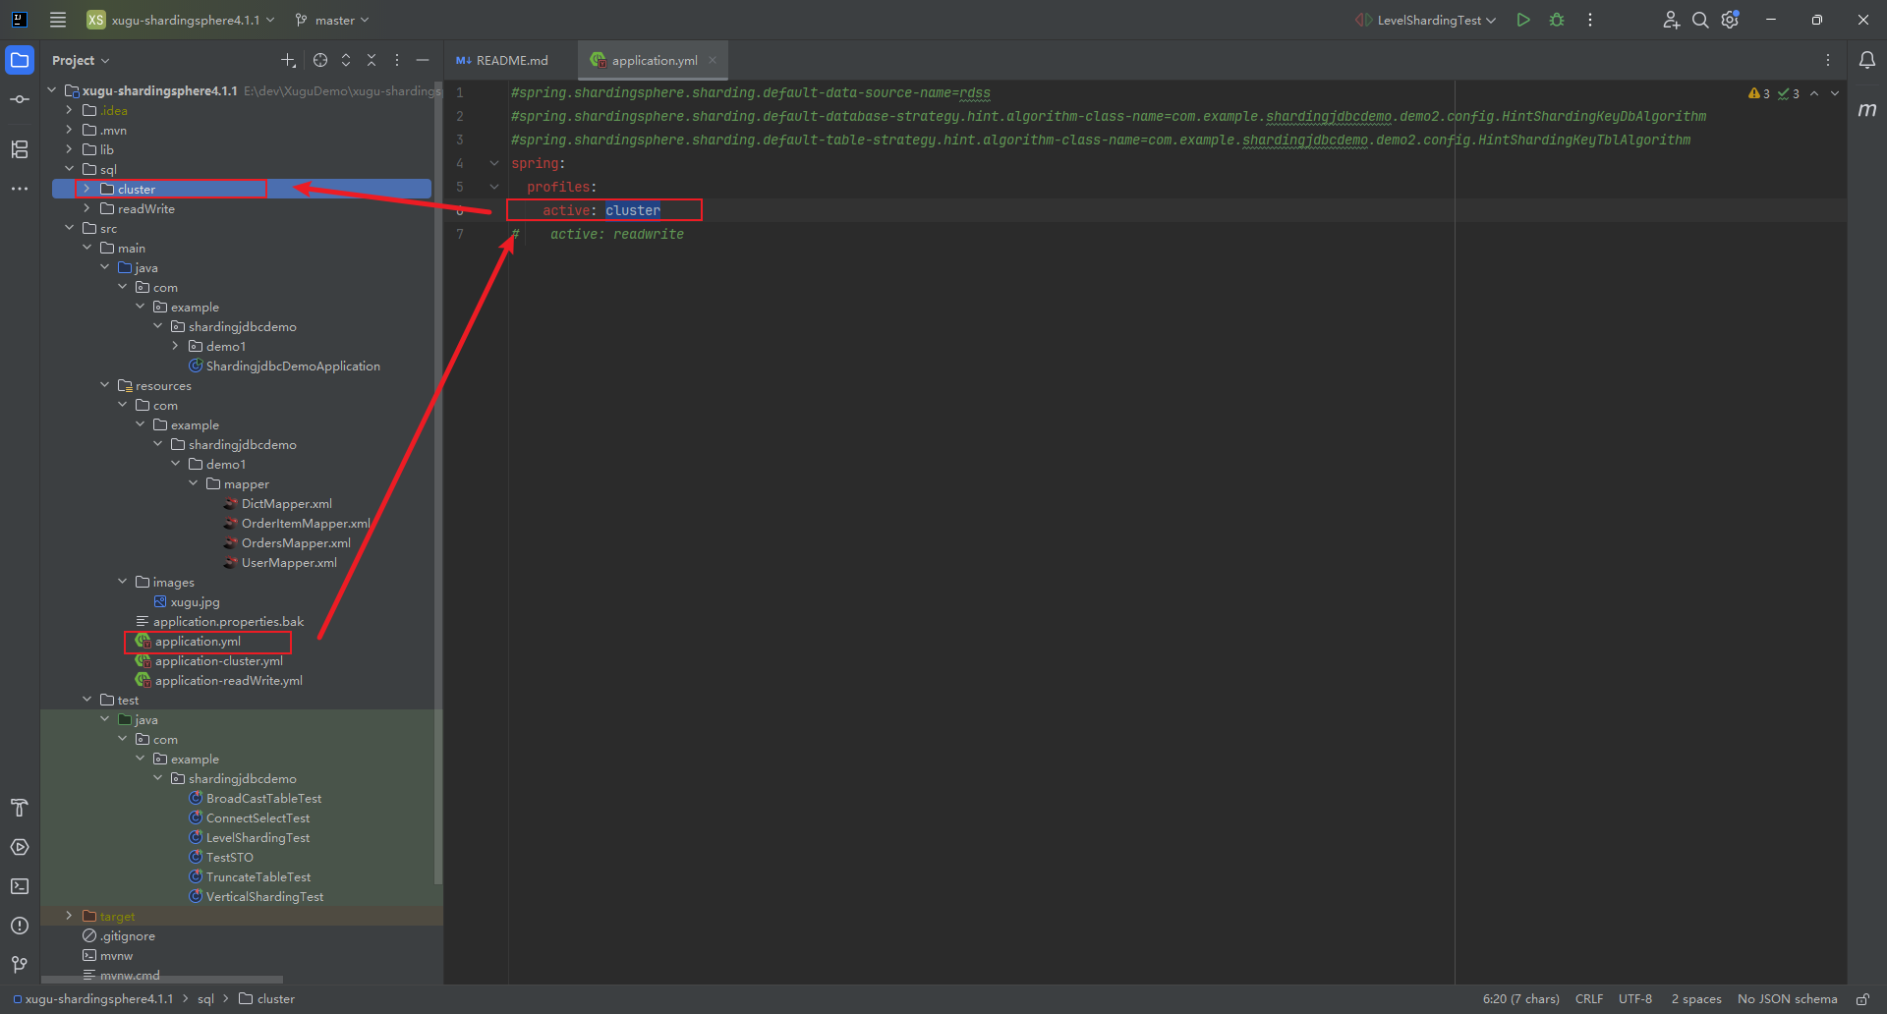
Task: Open the Commit tool window
Action: 20,99
